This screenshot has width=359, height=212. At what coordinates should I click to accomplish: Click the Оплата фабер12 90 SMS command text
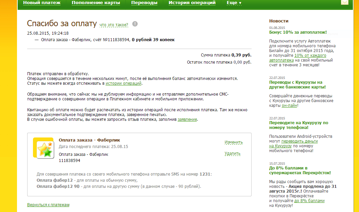[x=58, y=186]
